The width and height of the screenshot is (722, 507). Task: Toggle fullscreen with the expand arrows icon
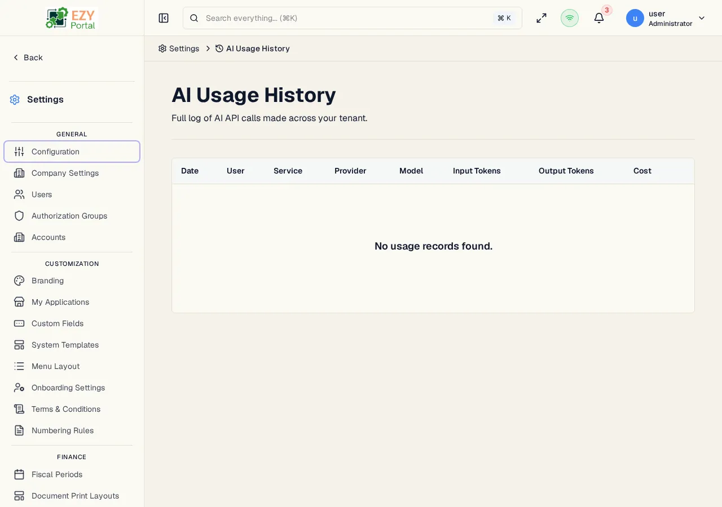pos(541,18)
